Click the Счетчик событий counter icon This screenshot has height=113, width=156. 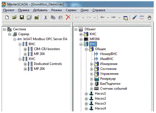tap(96, 88)
